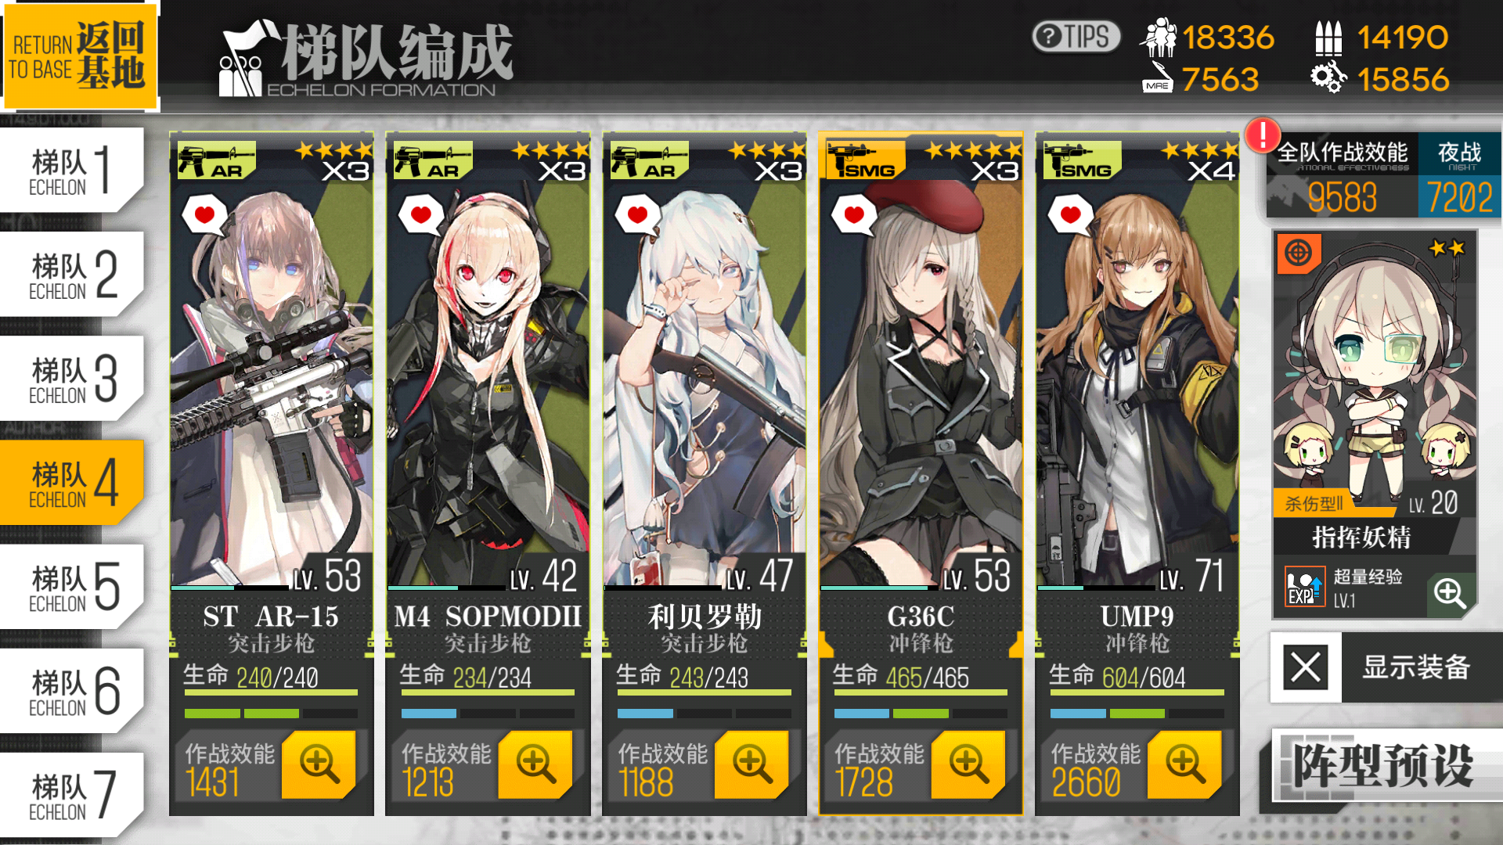Viewport: 1503px width, 845px height.
Task: Click G36C health bar
Action: tap(921, 692)
